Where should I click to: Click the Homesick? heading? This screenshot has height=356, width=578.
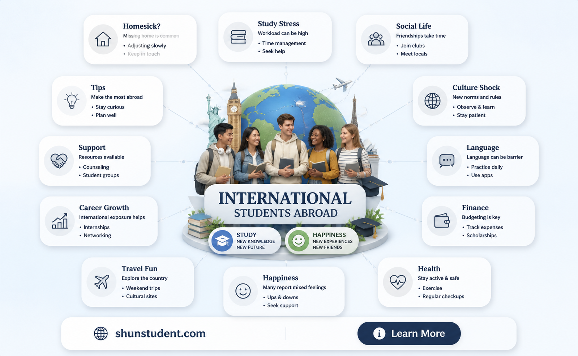(x=142, y=26)
